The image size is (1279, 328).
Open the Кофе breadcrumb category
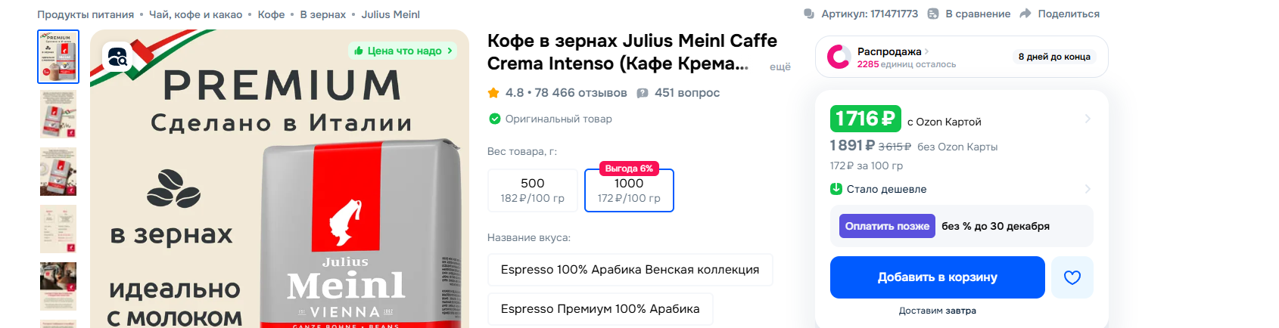tap(271, 14)
